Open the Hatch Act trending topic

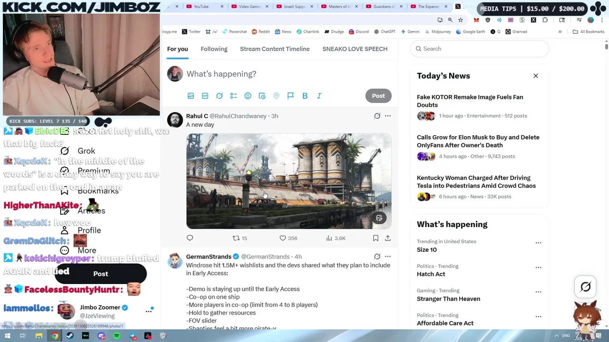(431, 274)
